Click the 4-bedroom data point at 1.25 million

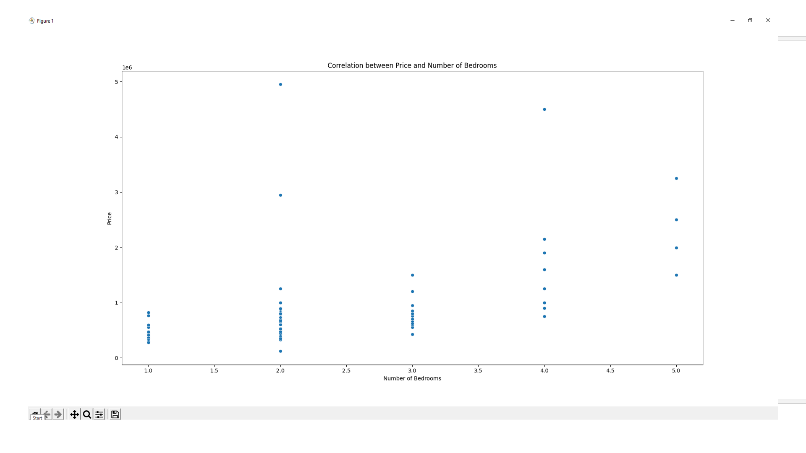click(x=544, y=289)
